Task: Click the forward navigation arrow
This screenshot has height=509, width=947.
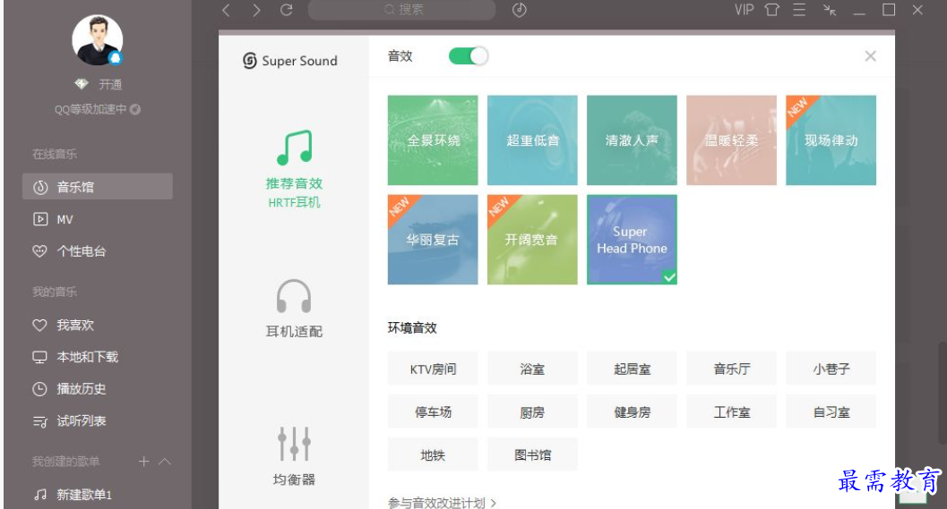Action: click(256, 10)
